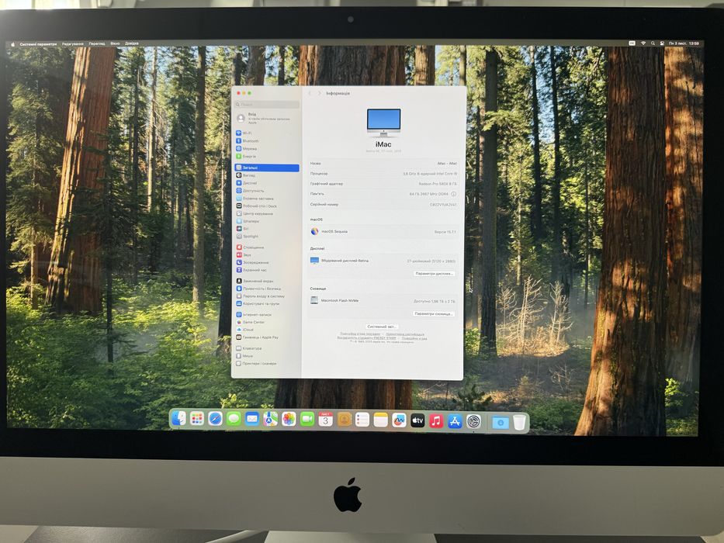Select the highlighted Загальні (General) sidebar item
Viewport: 724px width, 543px height.
coord(266,168)
